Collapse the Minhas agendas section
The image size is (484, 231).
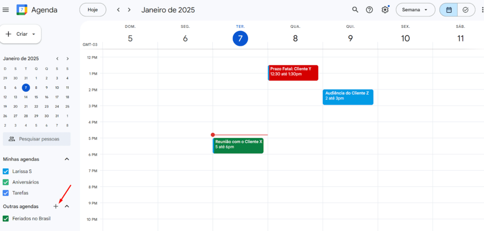[67, 159]
